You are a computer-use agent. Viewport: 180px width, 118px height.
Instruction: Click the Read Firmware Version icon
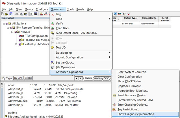pyautogui.click(x=114, y=96)
